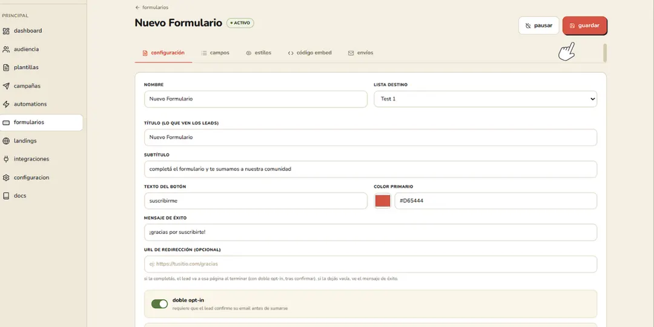This screenshot has width=654, height=327.
Task: Open the código embed tab
Action: point(310,53)
